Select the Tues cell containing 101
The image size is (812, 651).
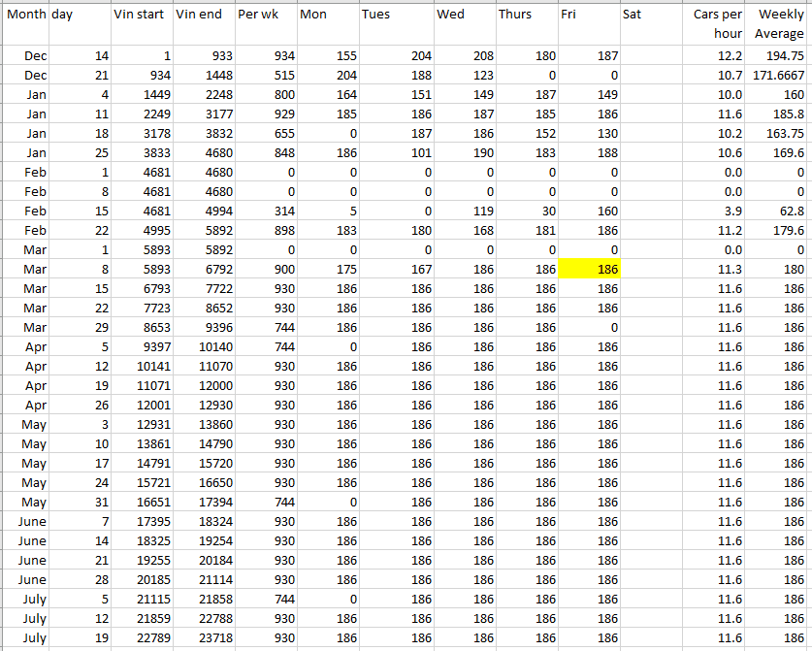(396, 153)
